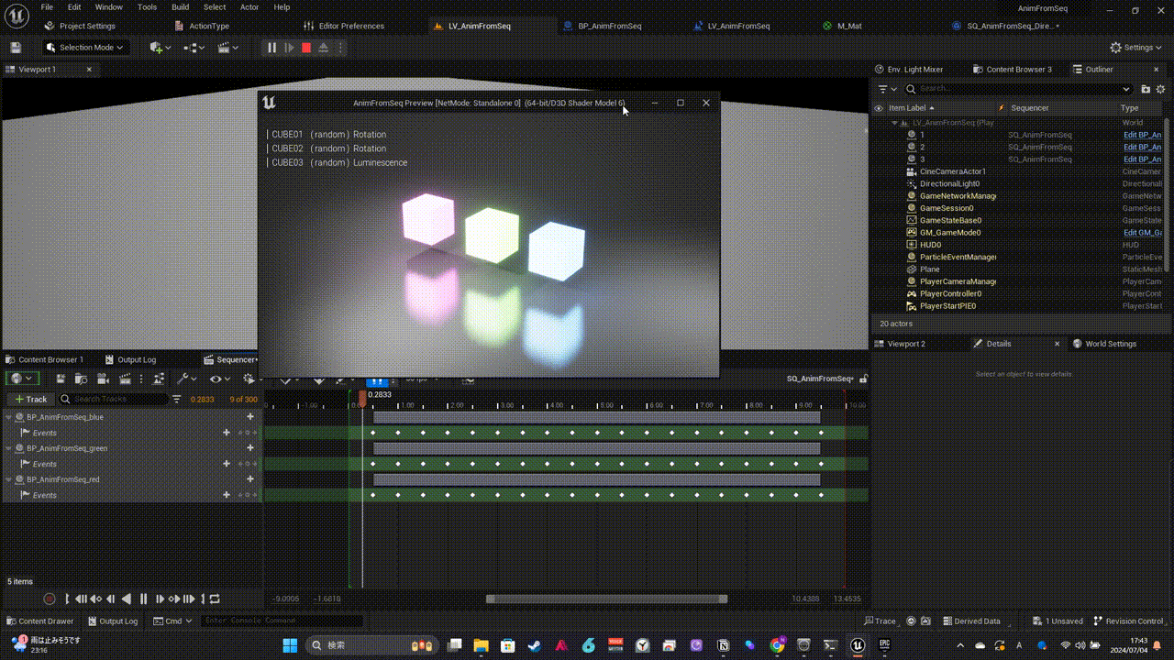This screenshot has height=660, width=1174.
Task: Collapse the BP_AnimFromSeq_blue track
Action: (9, 417)
